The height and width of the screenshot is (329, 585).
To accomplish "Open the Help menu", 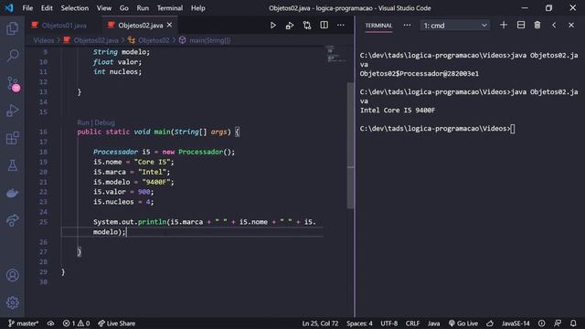I will coord(198,8).
